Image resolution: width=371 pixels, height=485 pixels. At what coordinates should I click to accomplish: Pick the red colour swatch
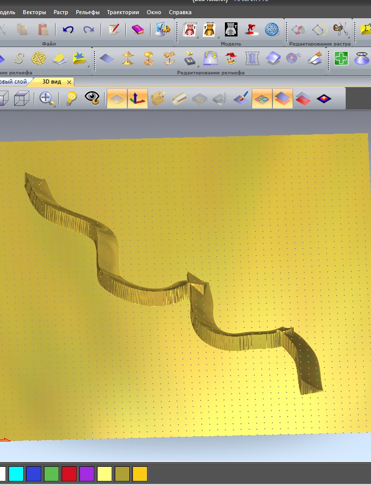[x=69, y=474]
